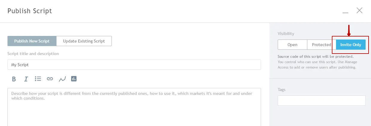
Task: Apply bold formatting to description
Action: [x=14, y=79]
